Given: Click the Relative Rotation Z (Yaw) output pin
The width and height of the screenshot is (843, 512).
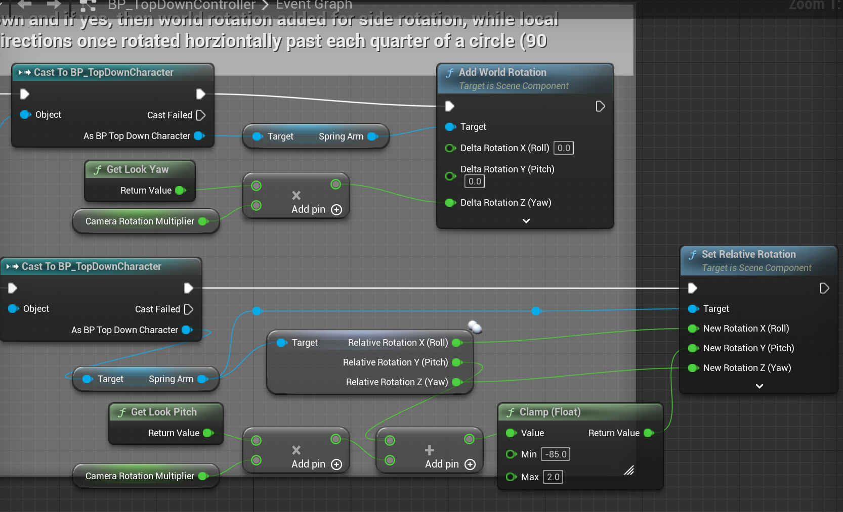Looking at the screenshot, I should (x=457, y=382).
